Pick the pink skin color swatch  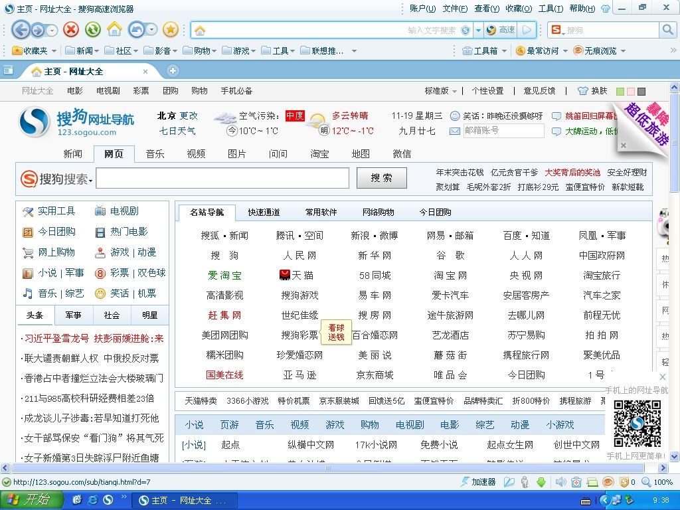(x=631, y=92)
